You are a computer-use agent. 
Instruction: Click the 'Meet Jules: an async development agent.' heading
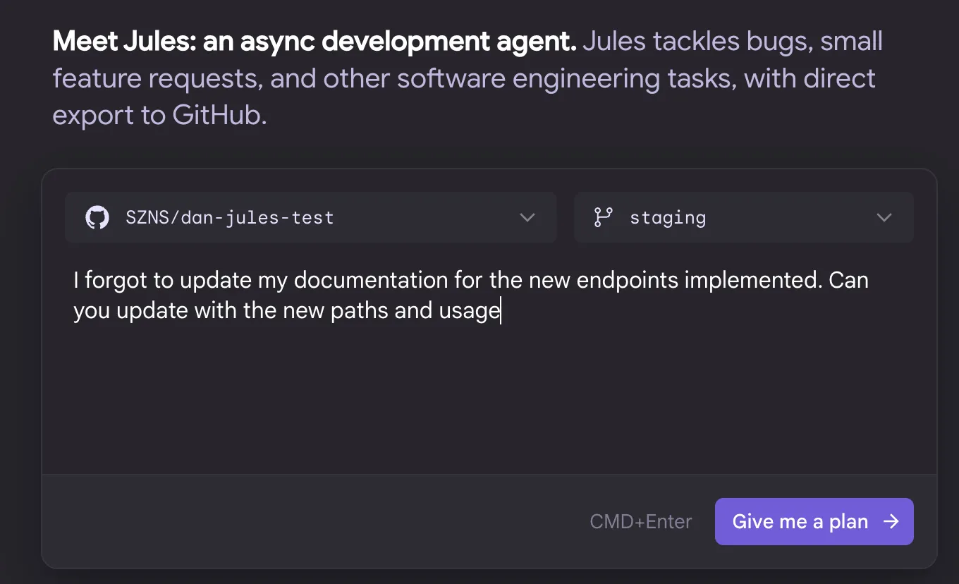[x=314, y=42]
